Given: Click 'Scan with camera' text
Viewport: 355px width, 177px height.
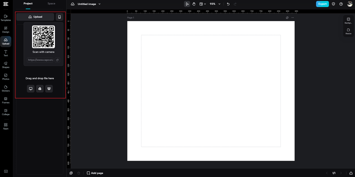Looking at the screenshot, I should click(x=44, y=52).
